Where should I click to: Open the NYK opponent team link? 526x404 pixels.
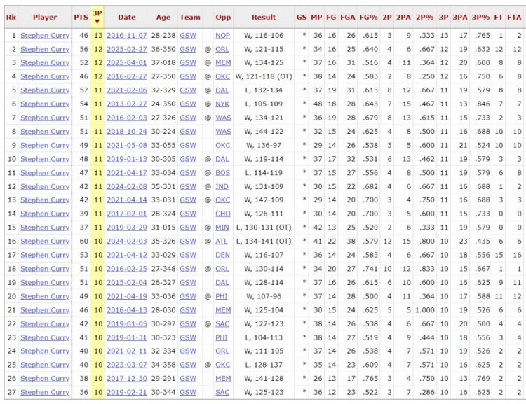click(x=222, y=104)
